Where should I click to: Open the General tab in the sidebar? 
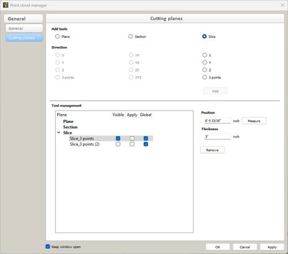[24, 28]
